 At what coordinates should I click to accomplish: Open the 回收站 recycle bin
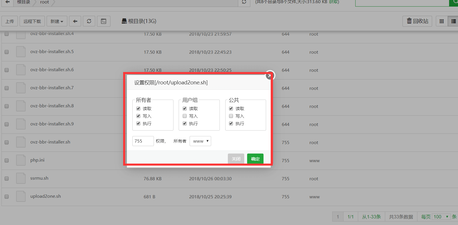(417, 21)
